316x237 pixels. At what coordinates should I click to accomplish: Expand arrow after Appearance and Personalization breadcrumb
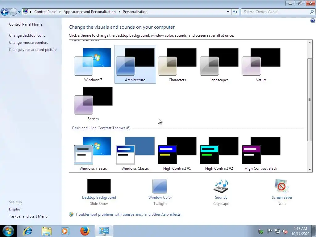119,12
